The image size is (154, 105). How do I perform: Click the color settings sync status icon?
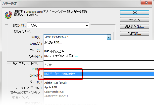[x=8, y=15]
